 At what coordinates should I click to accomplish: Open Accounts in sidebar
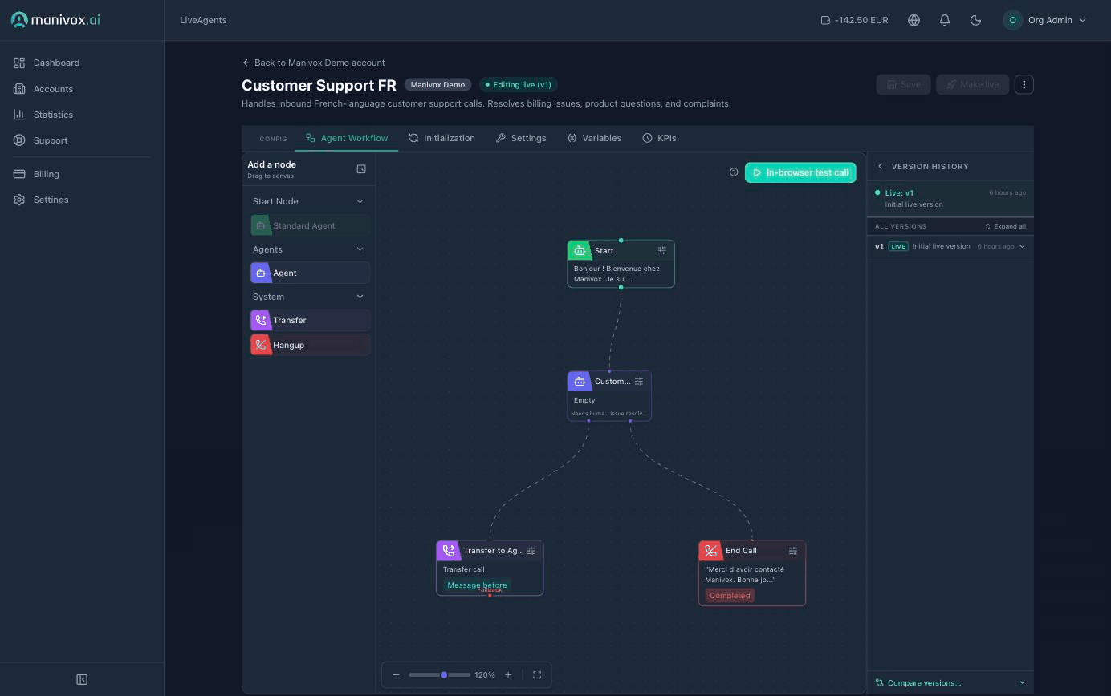click(x=82, y=89)
